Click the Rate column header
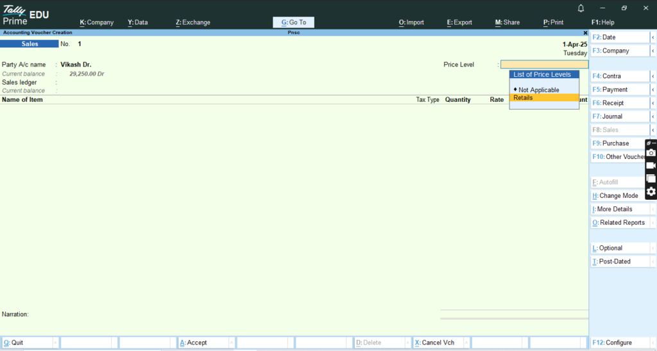The image size is (657, 351). (x=497, y=99)
